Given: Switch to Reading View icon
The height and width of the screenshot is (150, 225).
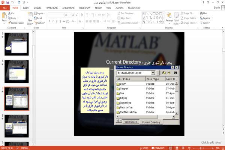Looking at the screenshot, I should (x=183, y=148).
